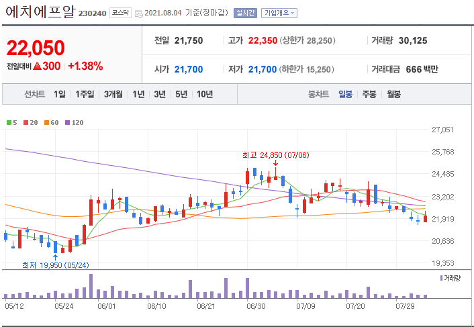Click the red 20-day moving average legend swatch
This screenshot has height=327, width=474.
pos(26,122)
